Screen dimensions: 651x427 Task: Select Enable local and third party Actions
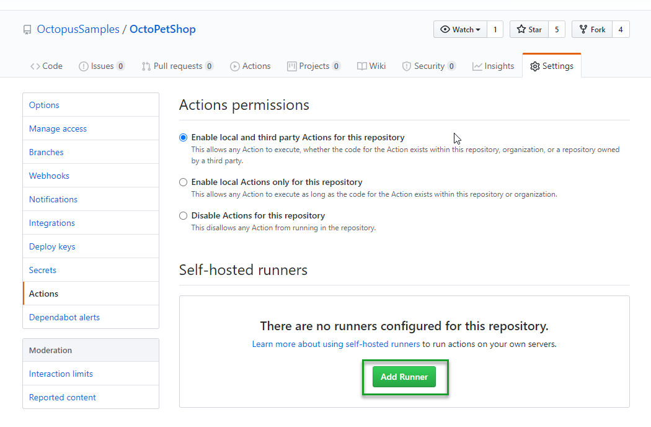[x=183, y=138]
